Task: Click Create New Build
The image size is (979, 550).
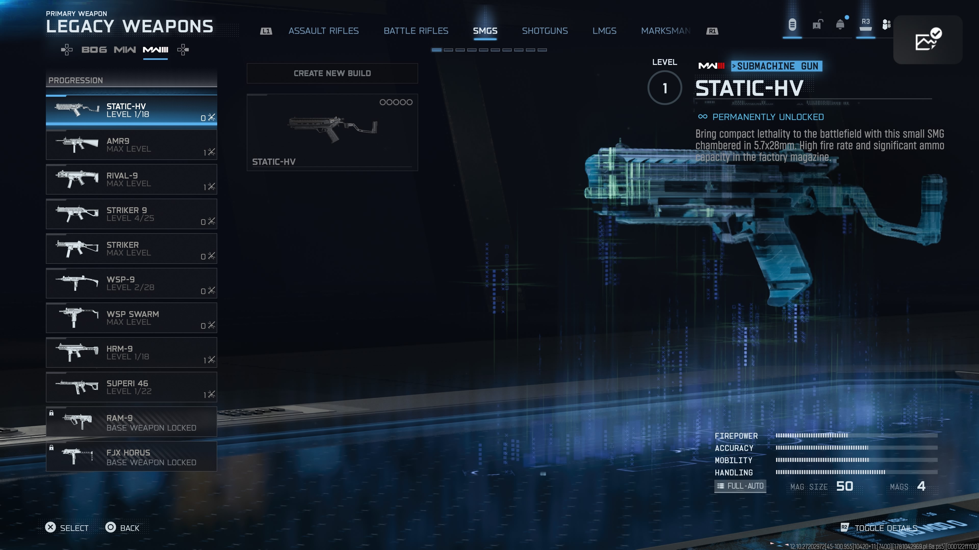Action: click(x=332, y=73)
